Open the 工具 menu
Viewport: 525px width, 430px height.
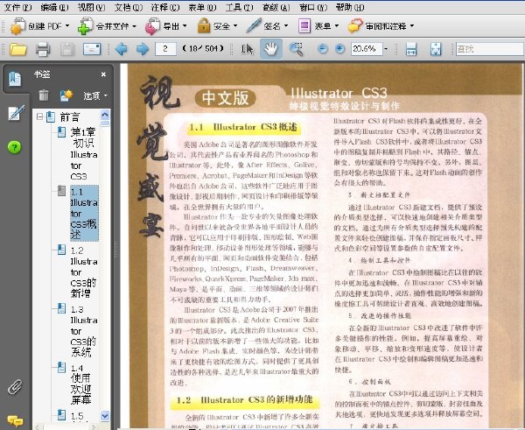[239, 7]
